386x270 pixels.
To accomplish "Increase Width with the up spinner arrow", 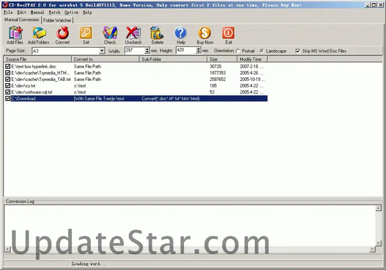I will [x=147, y=49].
